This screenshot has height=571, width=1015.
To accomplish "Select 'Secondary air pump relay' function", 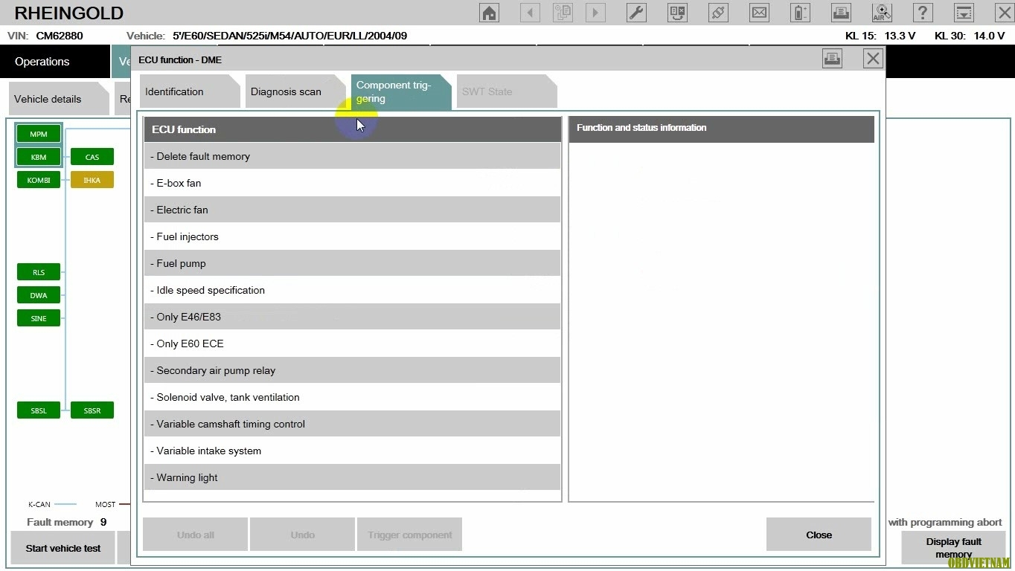I will pos(352,370).
